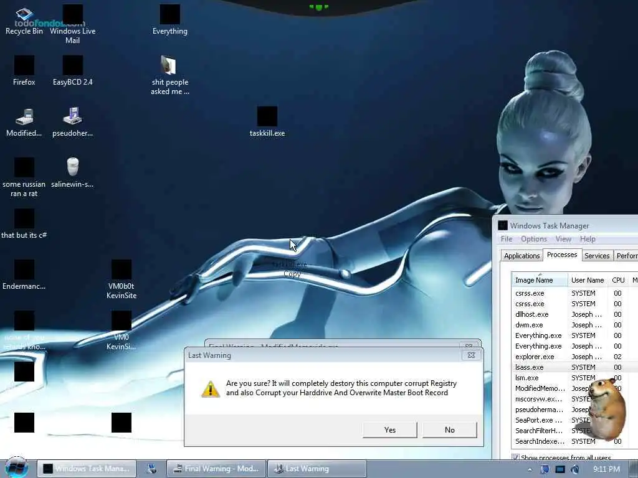Select the dwm.exe process row
638x478 pixels.
click(x=574, y=325)
